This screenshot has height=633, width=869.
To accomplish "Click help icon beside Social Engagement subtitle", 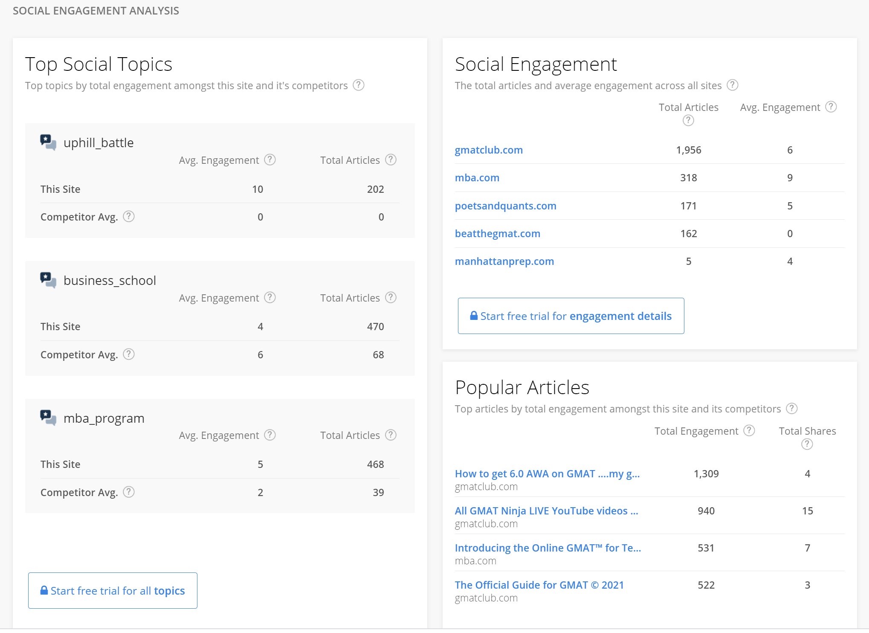I will [732, 85].
